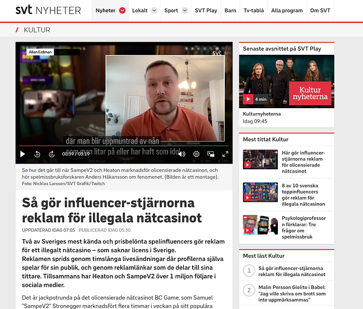Click 'UPPDATERAD IDAG 07:05' timestamp
This screenshot has width=363, height=309.
tap(48, 230)
